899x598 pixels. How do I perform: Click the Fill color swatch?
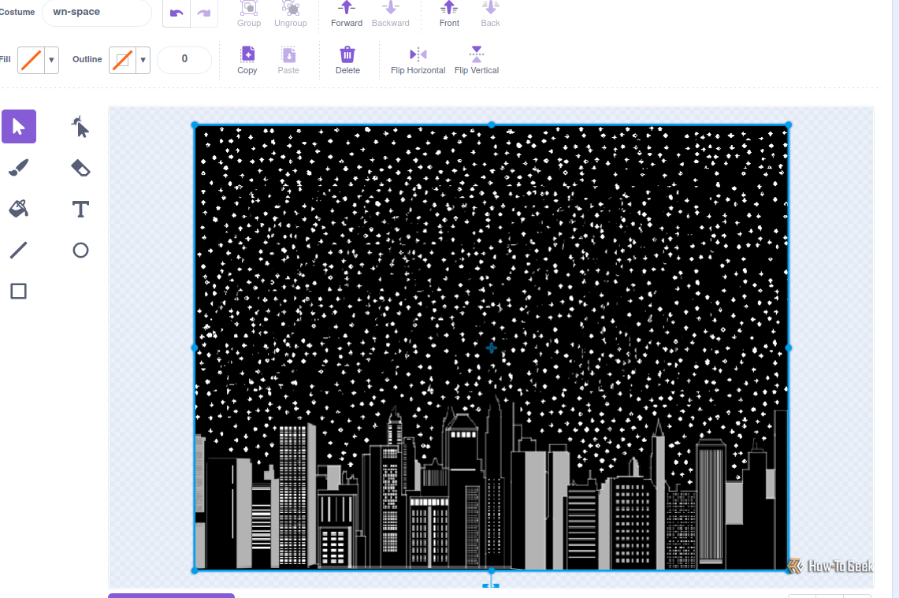pos(31,60)
